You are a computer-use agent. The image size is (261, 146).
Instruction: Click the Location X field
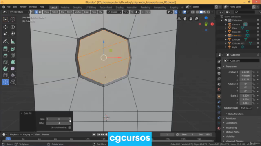pyautogui.click(x=246, y=72)
